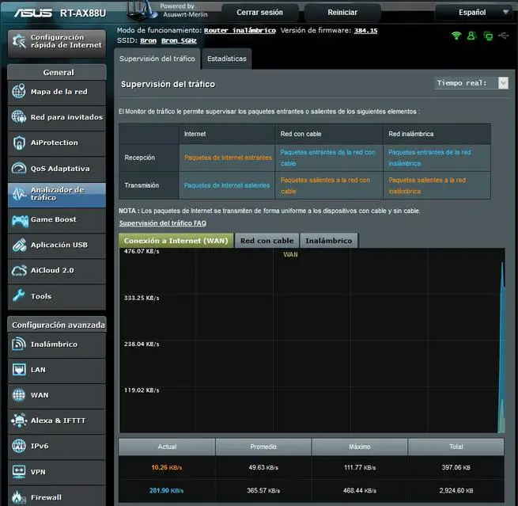Click the Alexa & IFTTT icon
Image resolution: width=518 pixels, height=506 pixels.
point(19,420)
